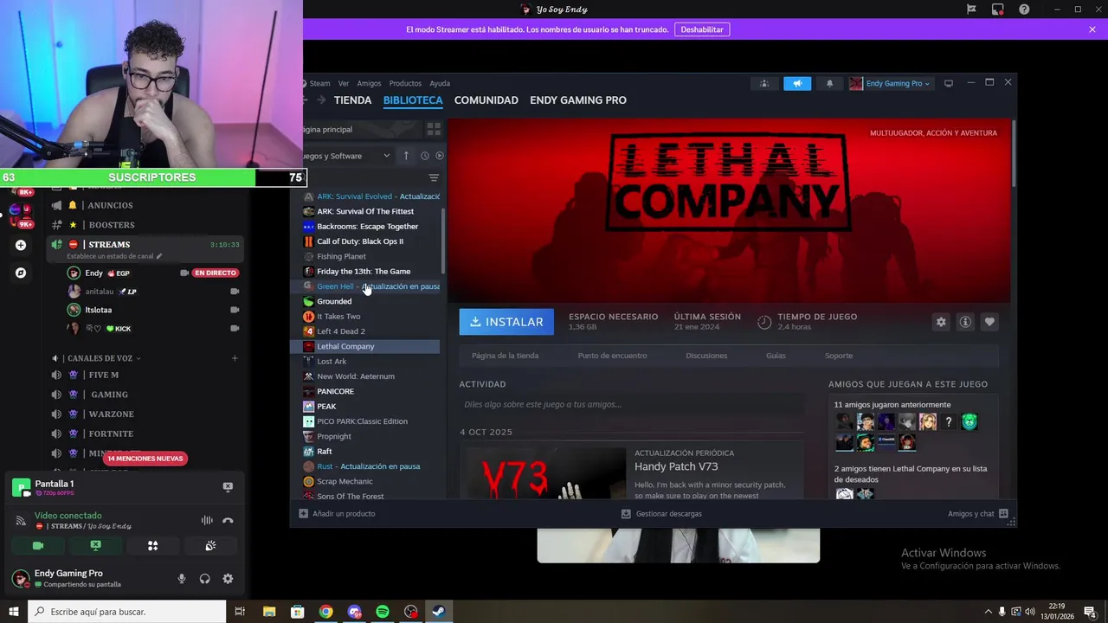Dismiss the streamer mode banner
Image resolution: width=1108 pixels, height=623 pixels.
click(x=1092, y=29)
